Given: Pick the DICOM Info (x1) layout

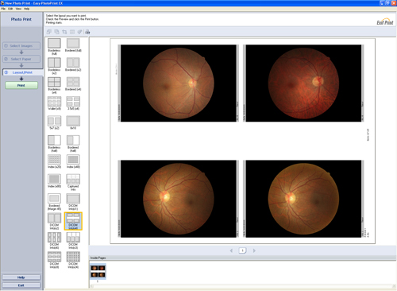Looking at the screenshot, I should pyautogui.click(x=73, y=202).
